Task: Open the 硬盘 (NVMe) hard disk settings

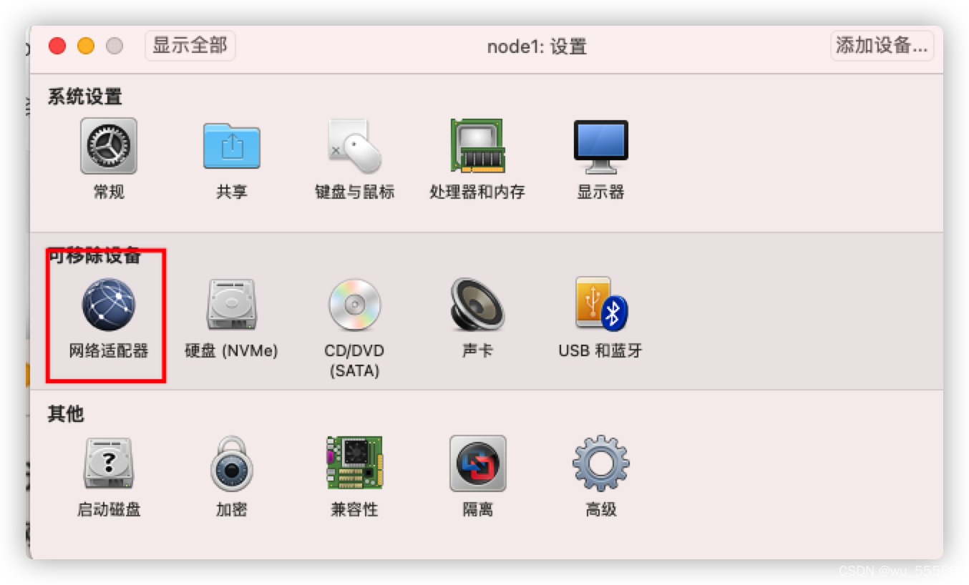Action: tap(232, 305)
